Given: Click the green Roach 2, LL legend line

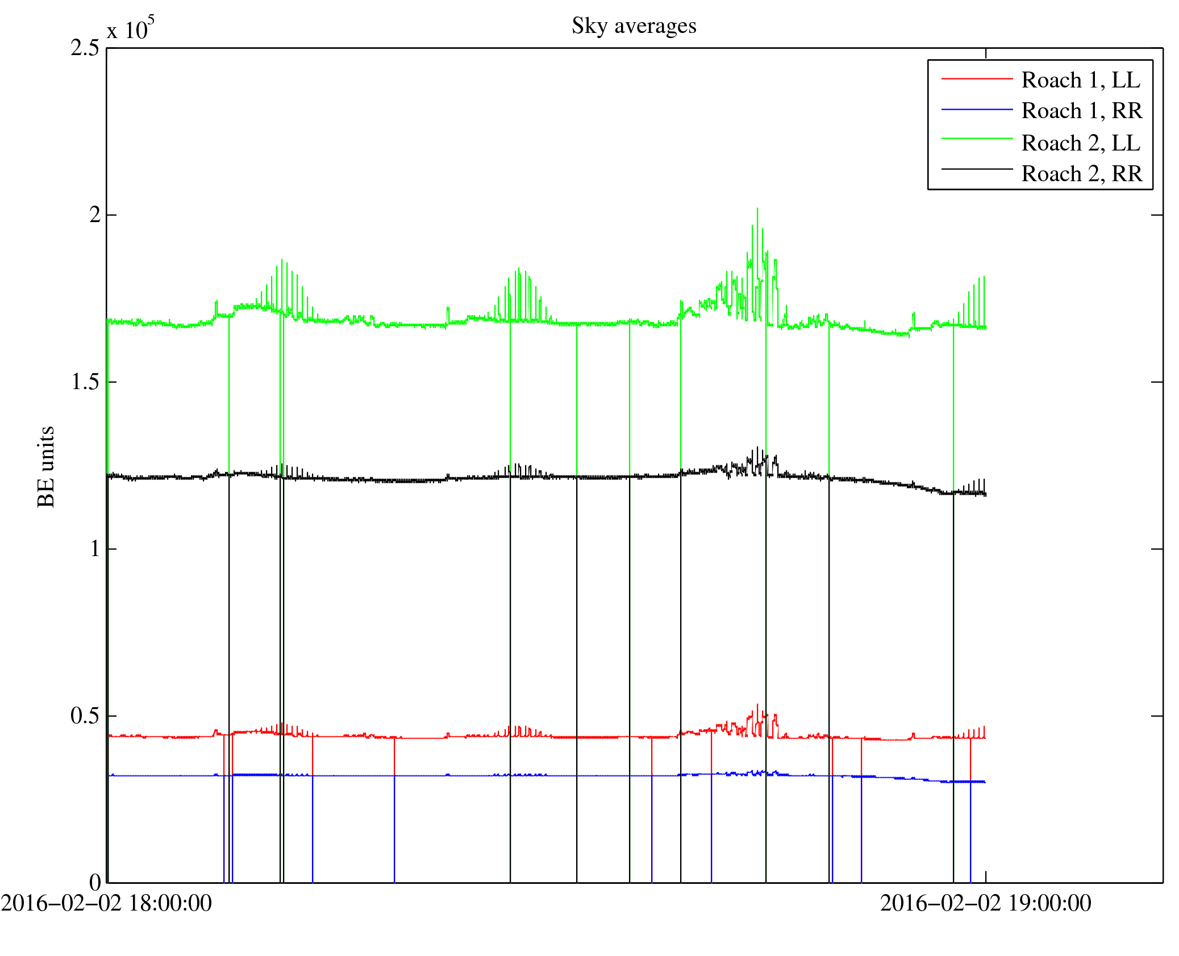Looking at the screenshot, I should click(977, 139).
